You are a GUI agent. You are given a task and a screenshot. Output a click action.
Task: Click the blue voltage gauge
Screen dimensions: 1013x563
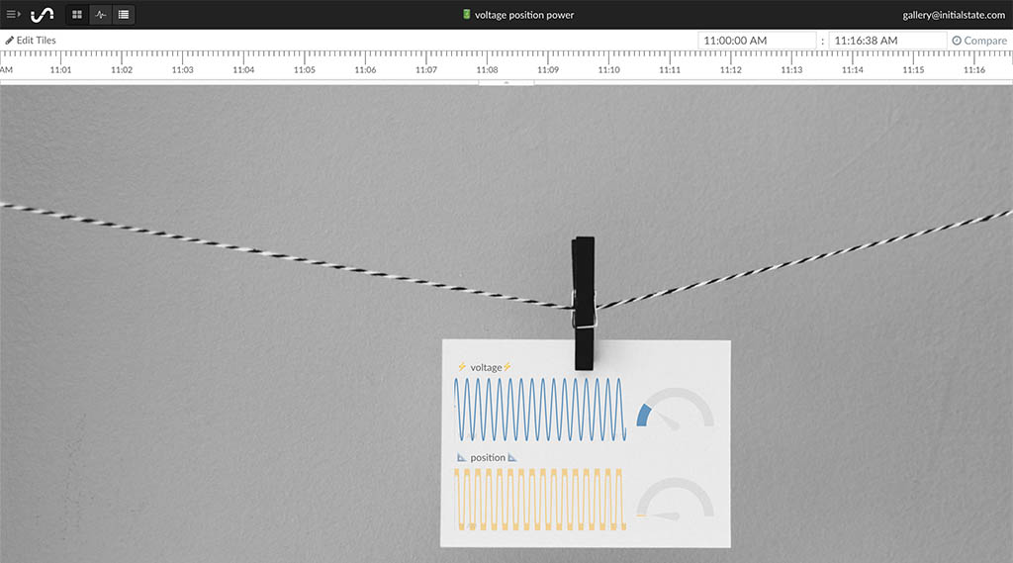675,409
